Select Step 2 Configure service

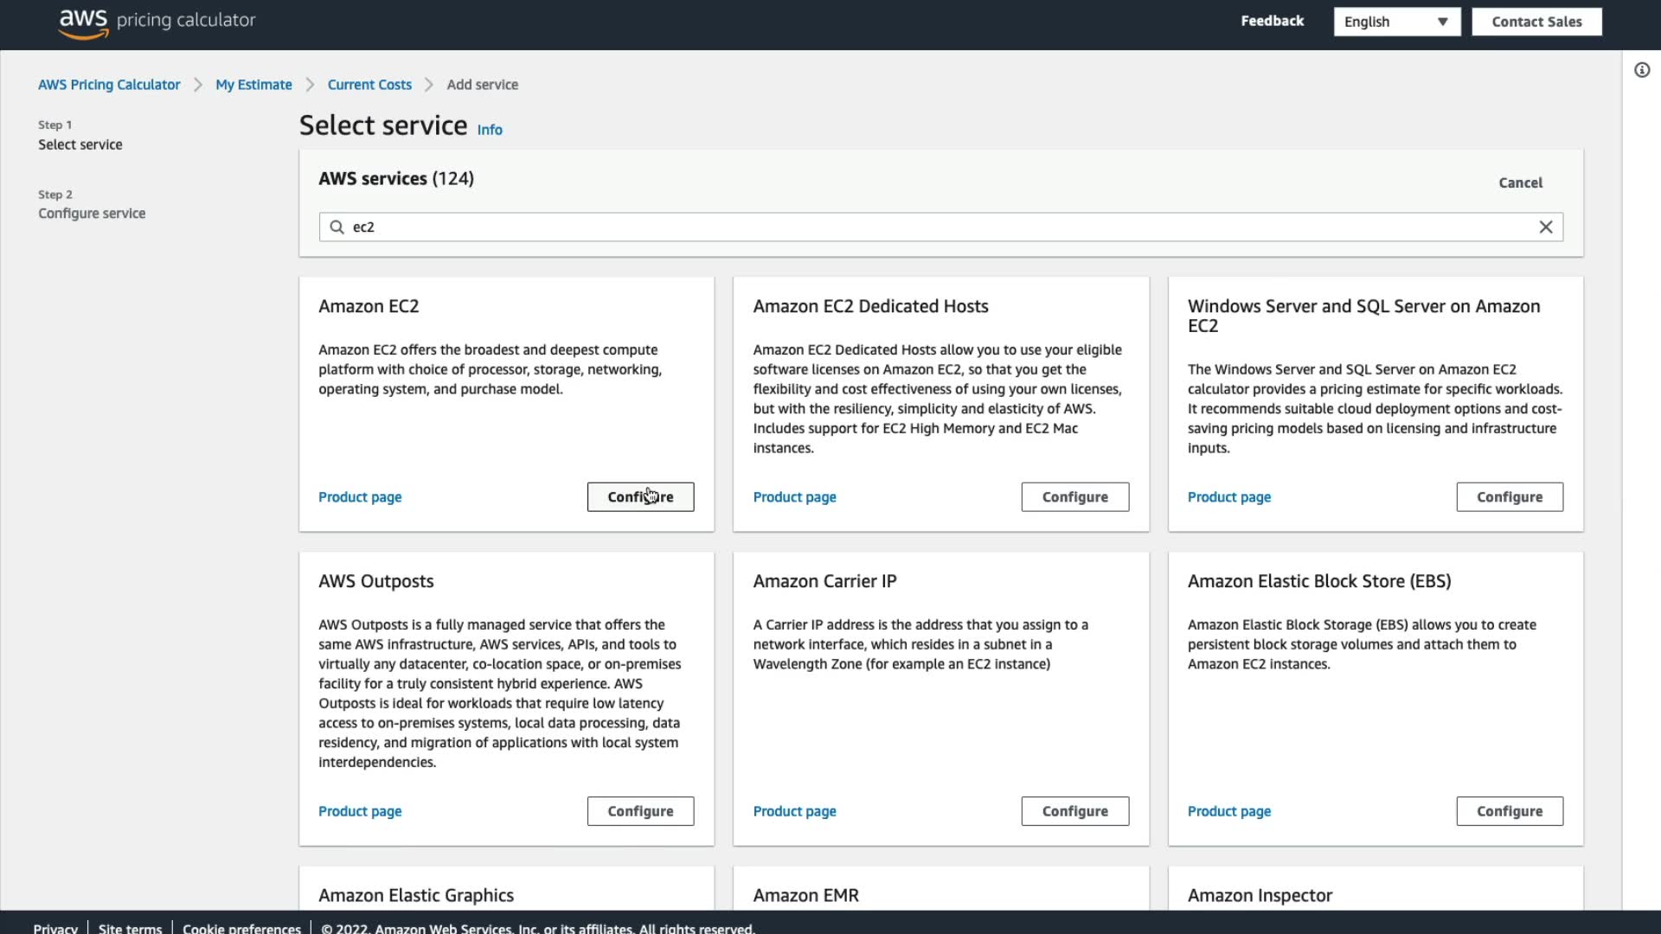coord(92,214)
